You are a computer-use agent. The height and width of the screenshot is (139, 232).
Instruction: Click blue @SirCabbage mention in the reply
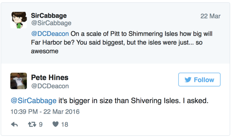tap(34, 101)
